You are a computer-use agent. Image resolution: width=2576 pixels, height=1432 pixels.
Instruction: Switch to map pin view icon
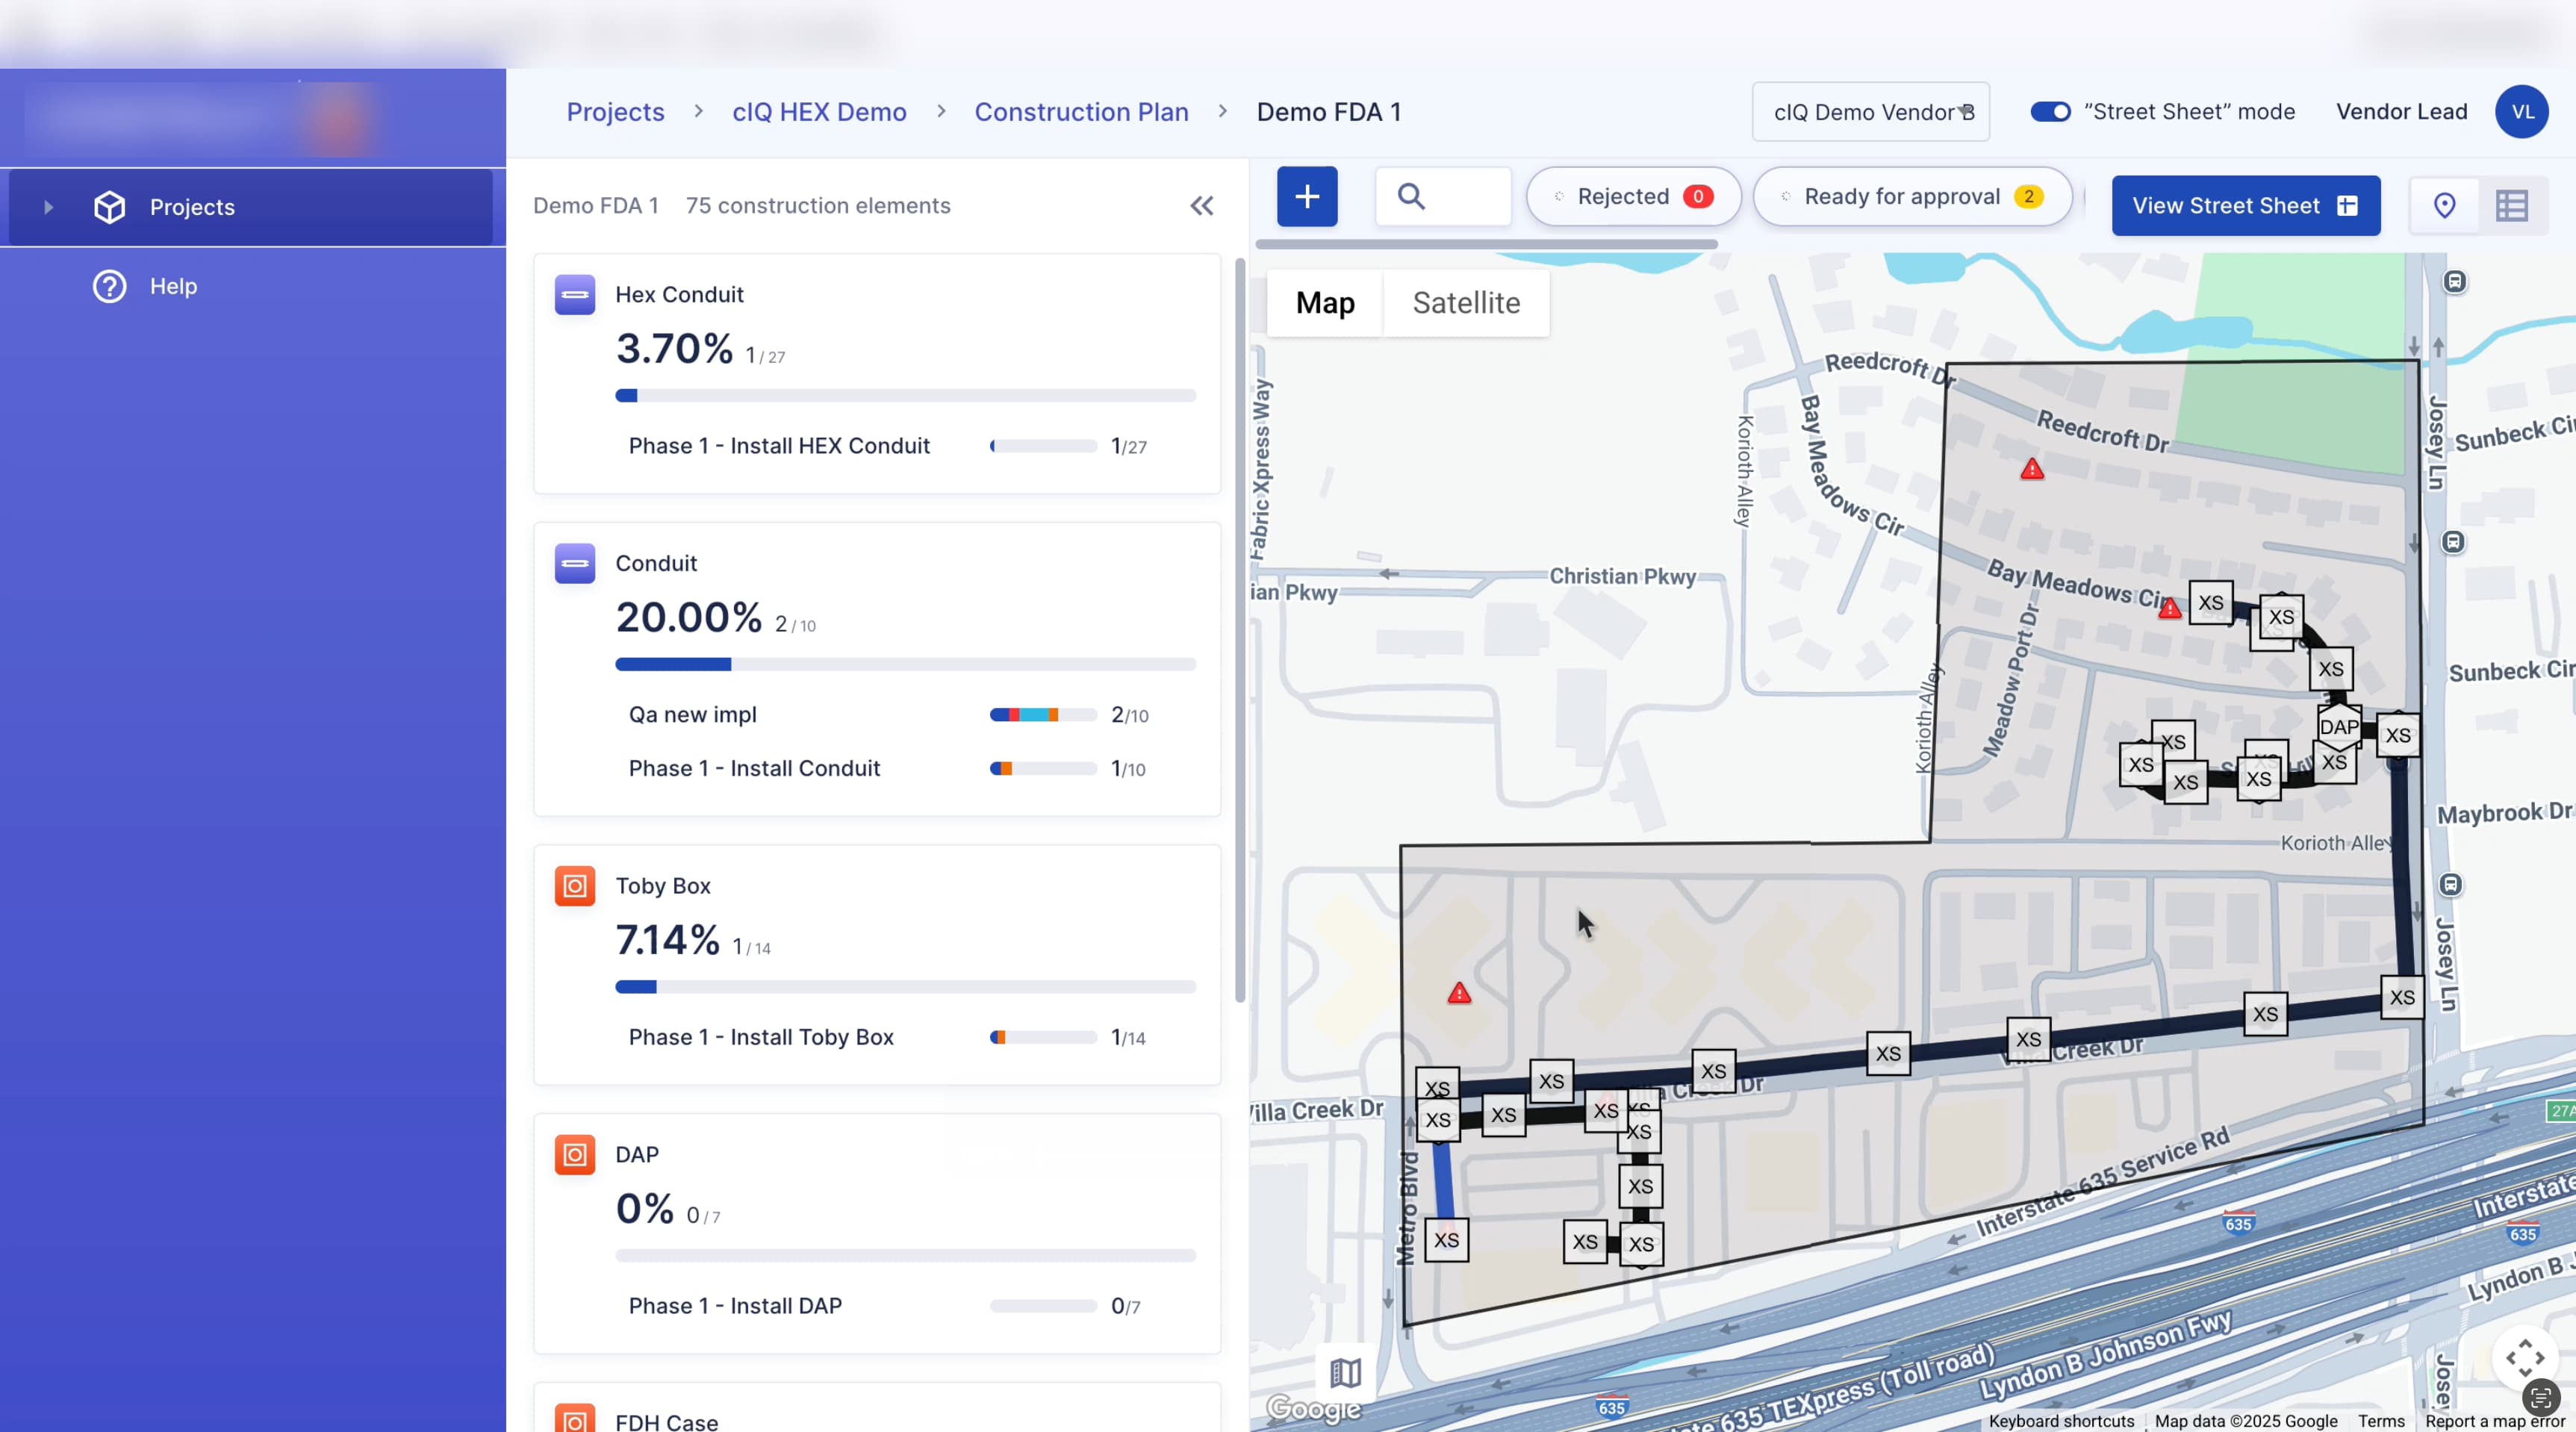pyautogui.click(x=2444, y=206)
